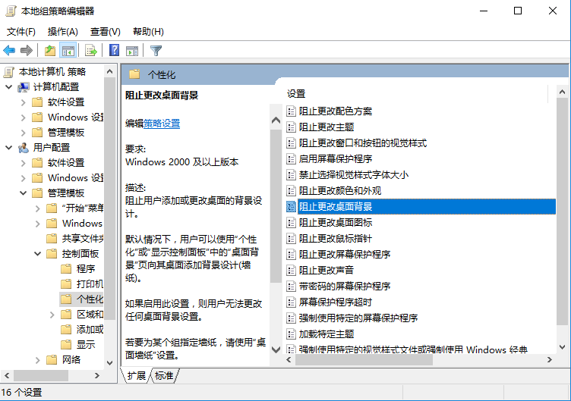
Task: Click the folder icon beside 程序
Action: pos(66,268)
